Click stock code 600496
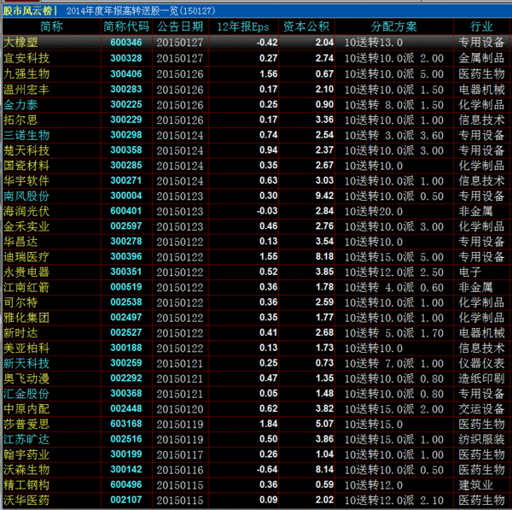 pos(126,484)
